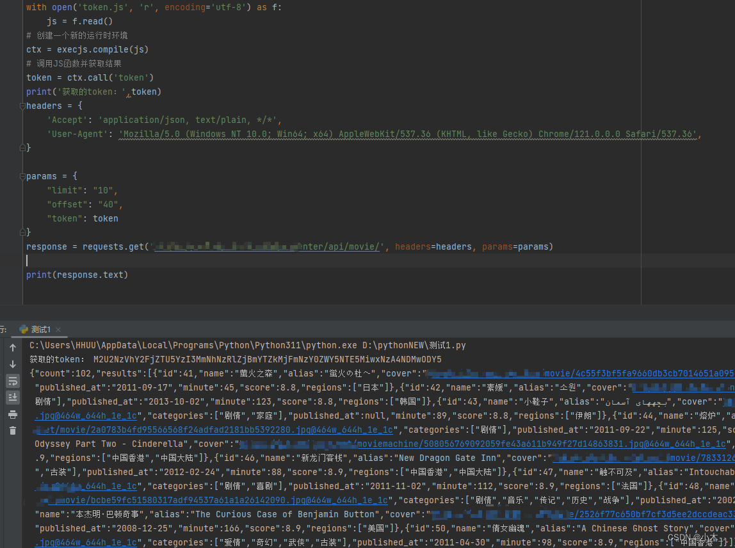The width and height of the screenshot is (735, 548).
Task: Click params=params argument in requests.get
Action: tap(515, 246)
